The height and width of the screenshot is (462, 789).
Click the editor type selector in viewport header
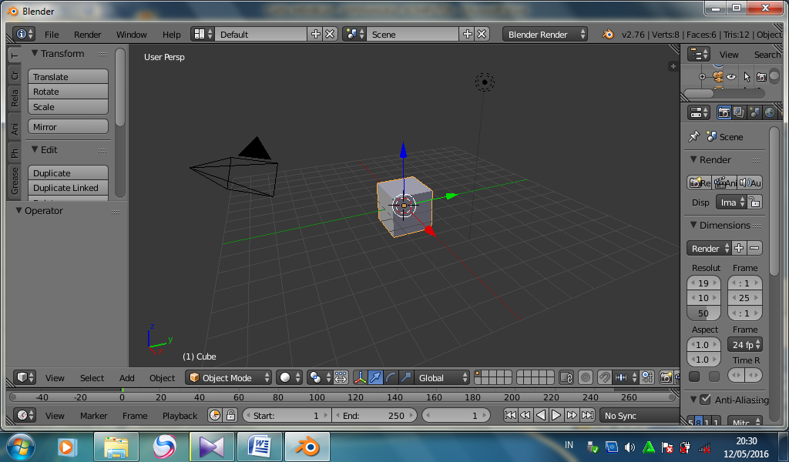click(x=24, y=377)
